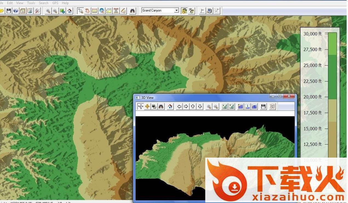Open the Help menu
Image resolution: width=348 pixels, height=203 pixels.
pos(65,3)
